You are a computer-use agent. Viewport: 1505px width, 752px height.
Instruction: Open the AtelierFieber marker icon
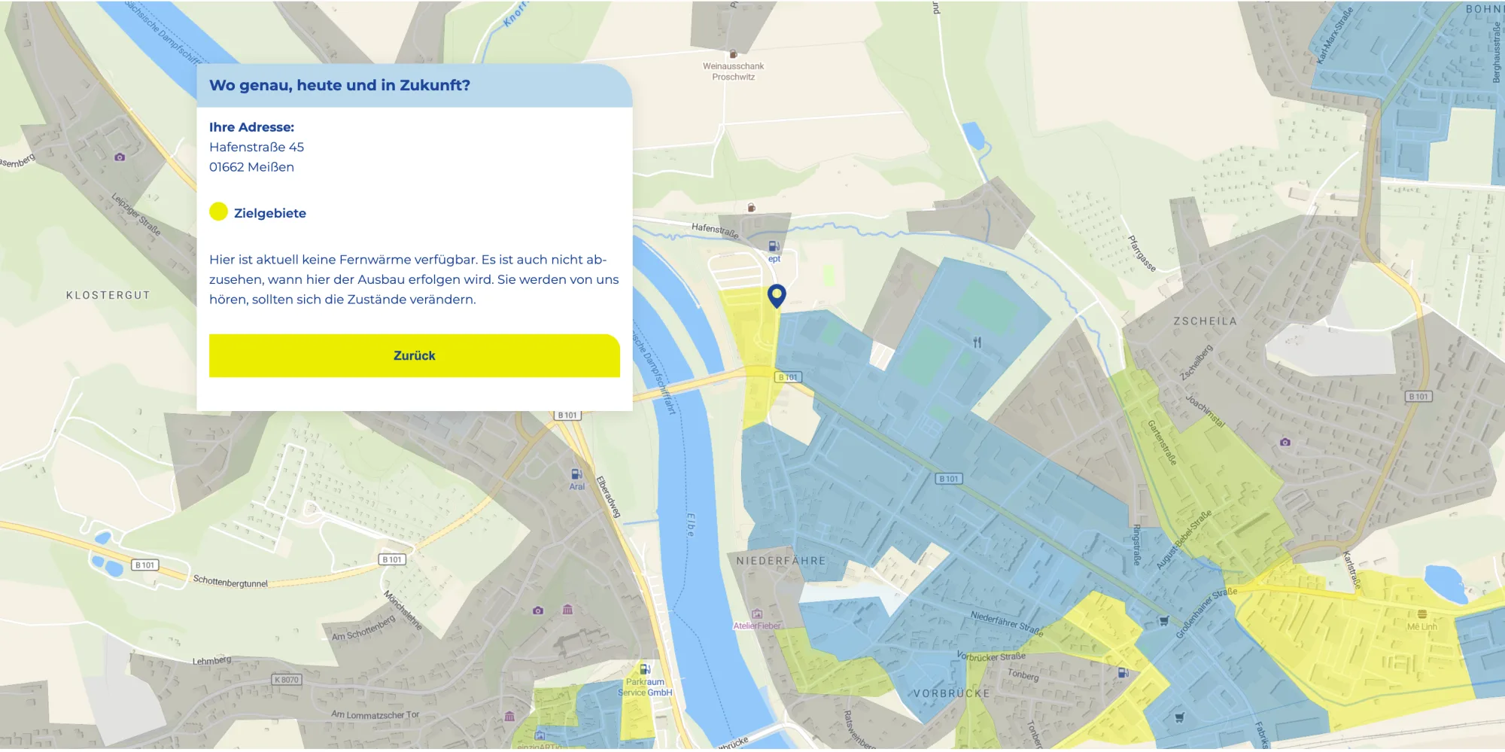click(x=757, y=614)
